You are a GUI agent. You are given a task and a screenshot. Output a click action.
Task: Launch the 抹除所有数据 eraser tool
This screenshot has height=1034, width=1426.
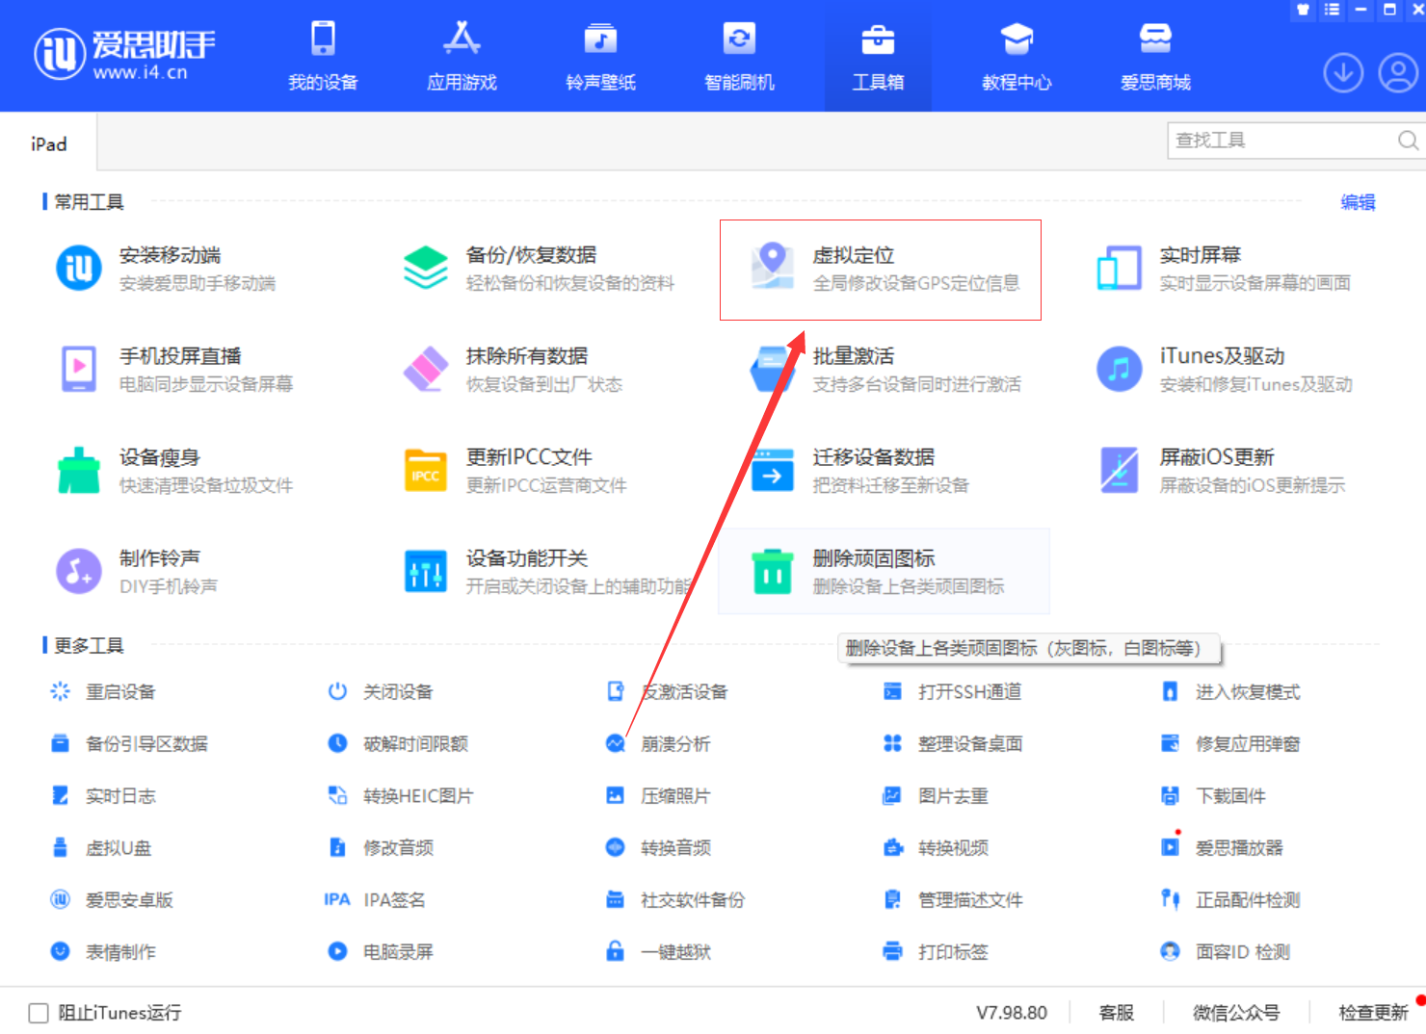426,369
